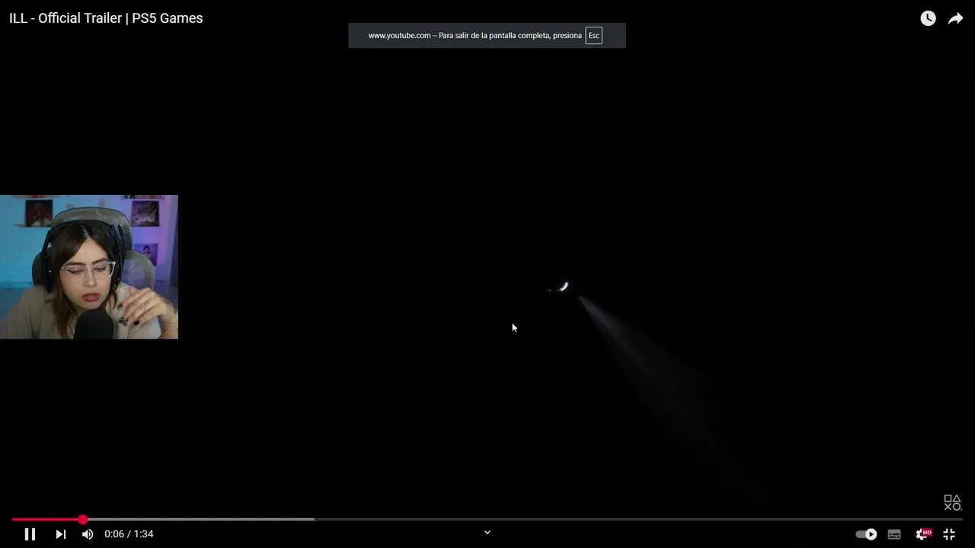Mute the video volume
Viewport: 975px width, 548px height.
click(x=88, y=534)
